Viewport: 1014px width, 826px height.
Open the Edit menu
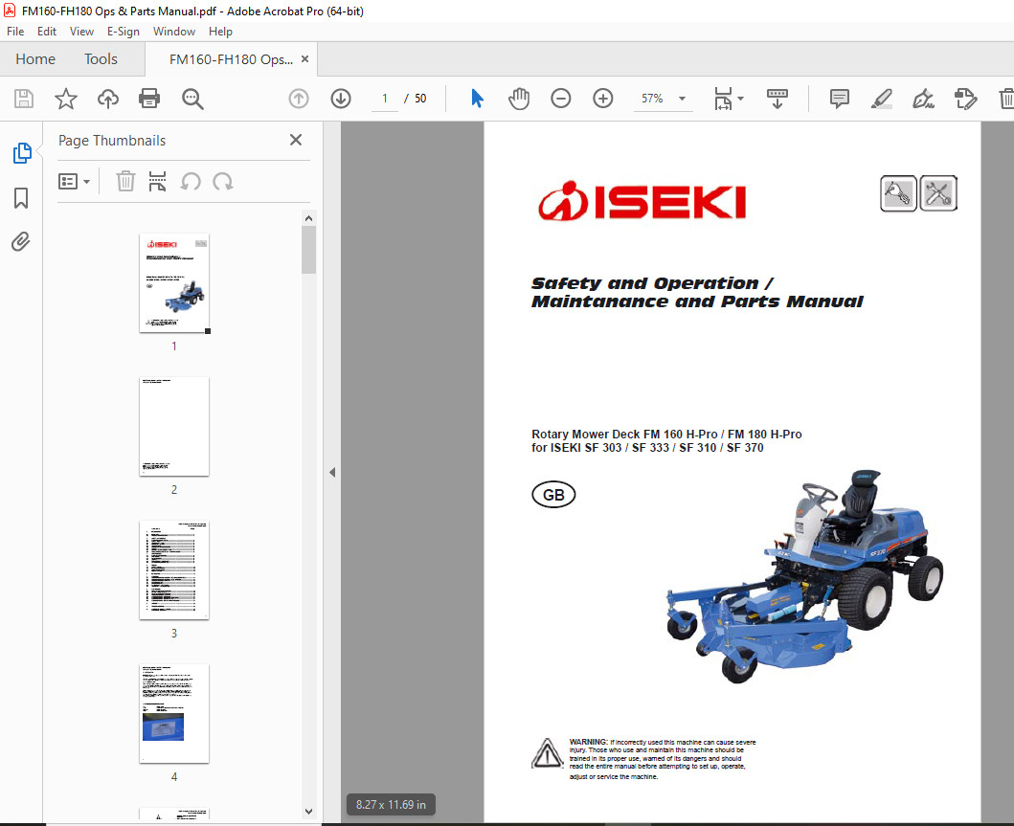click(47, 31)
